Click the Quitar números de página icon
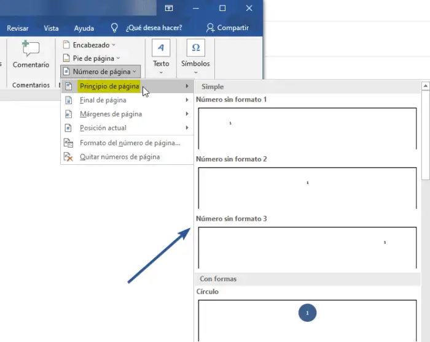Viewport: 430px width, 342px height. (x=68, y=157)
